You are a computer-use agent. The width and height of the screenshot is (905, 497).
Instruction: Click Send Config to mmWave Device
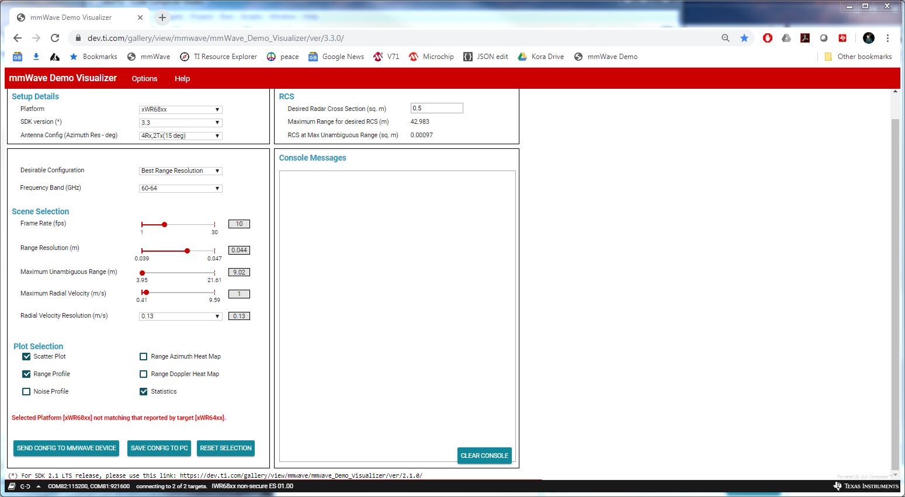coord(67,448)
